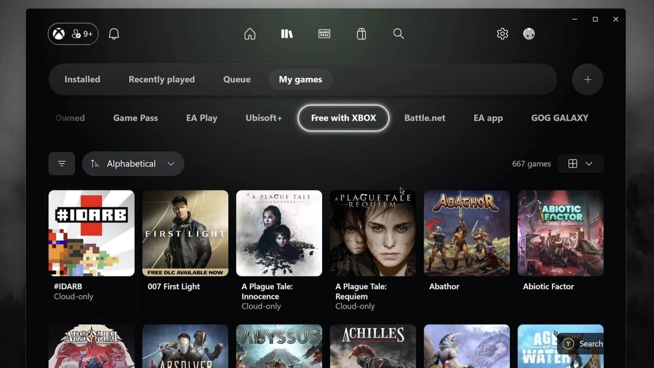Switch to the Queue tab
The image size is (654, 368).
[x=237, y=79]
